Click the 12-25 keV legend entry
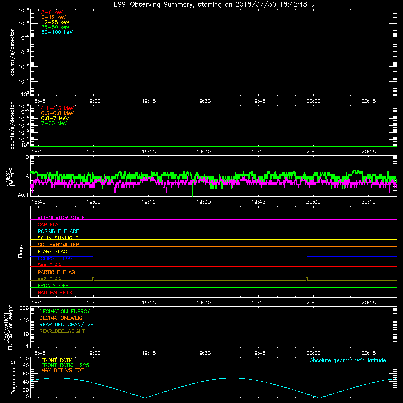This screenshot has height=403, width=403. (x=55, y=22)
